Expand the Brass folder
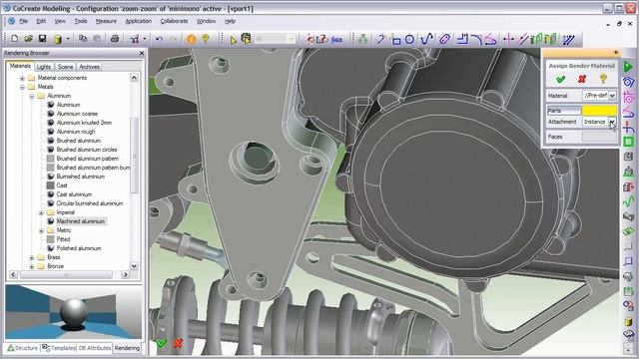Screen dimensions: 639x359 (32, 257)
